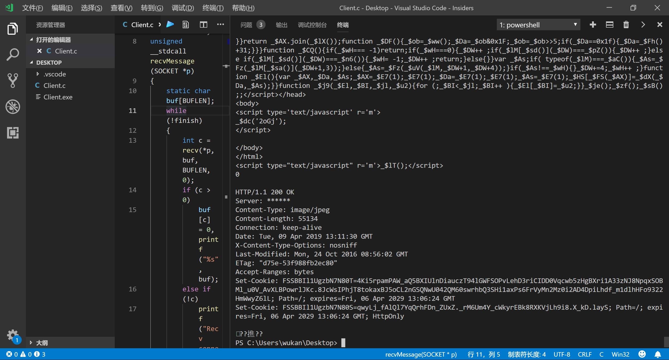Screen dimensions: 669x360
Task: Click the blue Run code icon
Action: coord(170,25)
